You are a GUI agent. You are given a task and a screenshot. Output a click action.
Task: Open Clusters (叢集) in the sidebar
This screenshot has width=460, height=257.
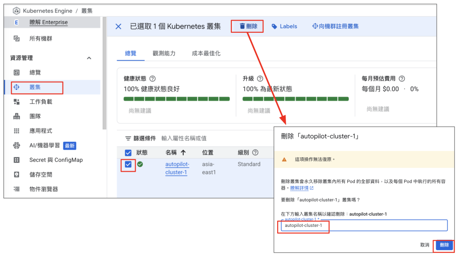coord(35,87)
